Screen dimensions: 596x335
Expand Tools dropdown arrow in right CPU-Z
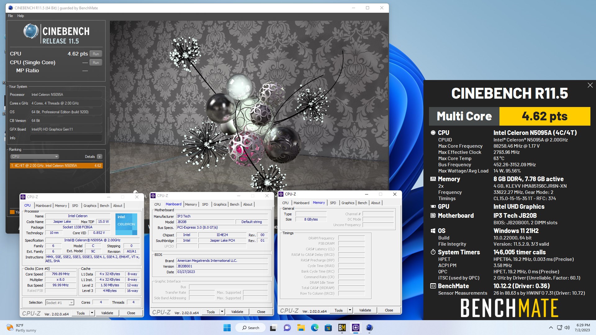pyautogui.click(x=350, y=310)
